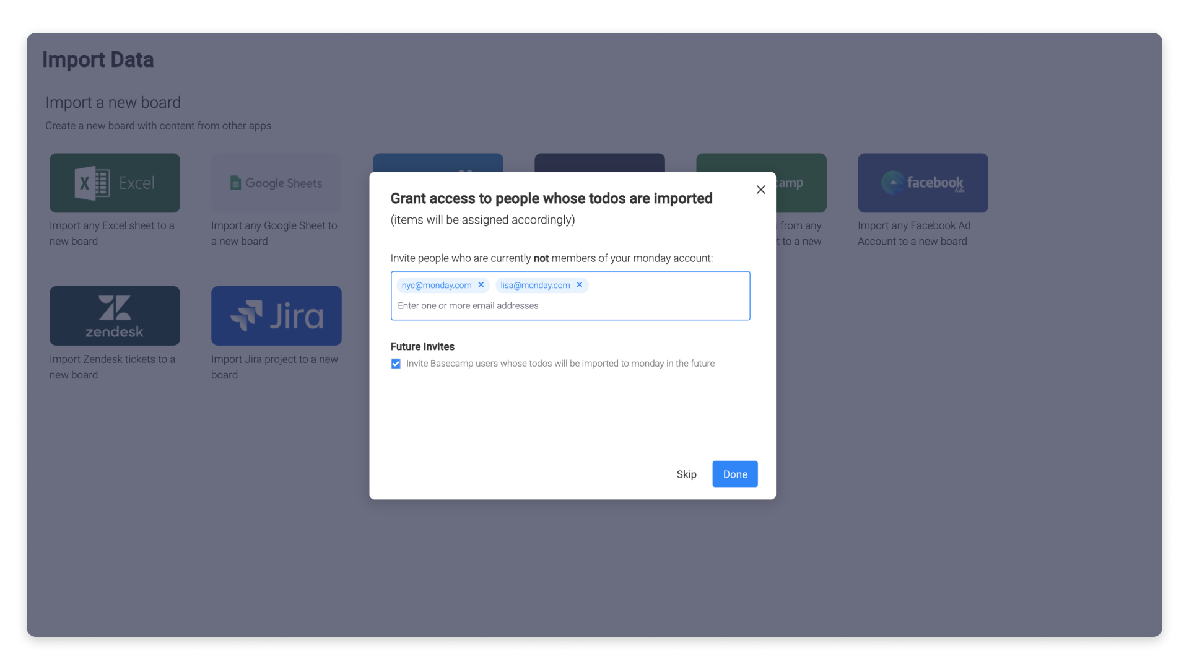1189x669 pixels.
Task: Select the Excel import card
Action: click(115, 183)
